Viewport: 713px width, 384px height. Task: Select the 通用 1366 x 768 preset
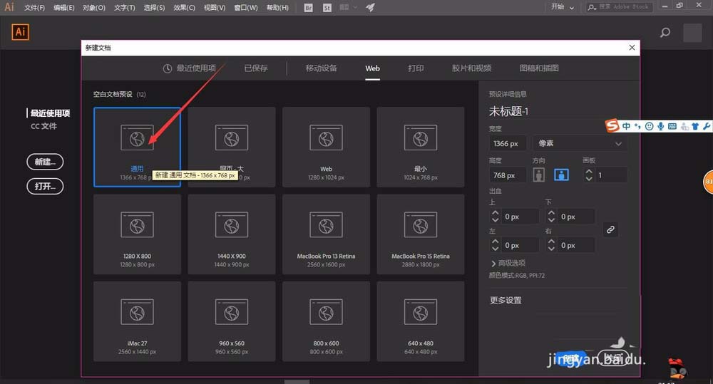[137, 147]
